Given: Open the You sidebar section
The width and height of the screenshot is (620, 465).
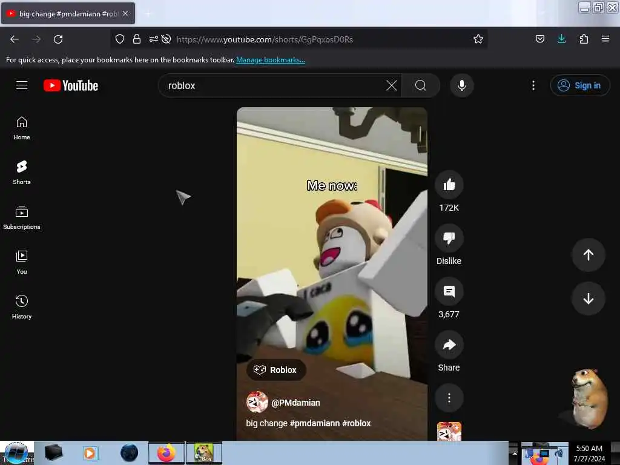Looking at the screenshot, I should click(22, 263).
